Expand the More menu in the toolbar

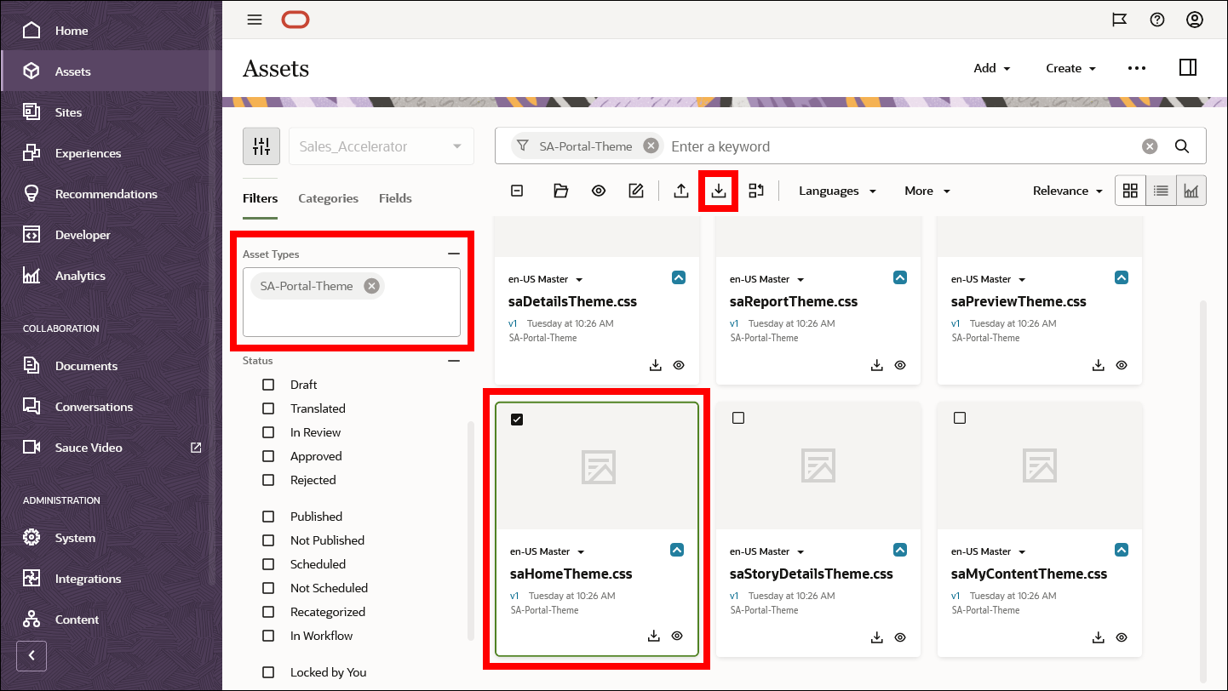pyautogui.click(x=927, y=190)
